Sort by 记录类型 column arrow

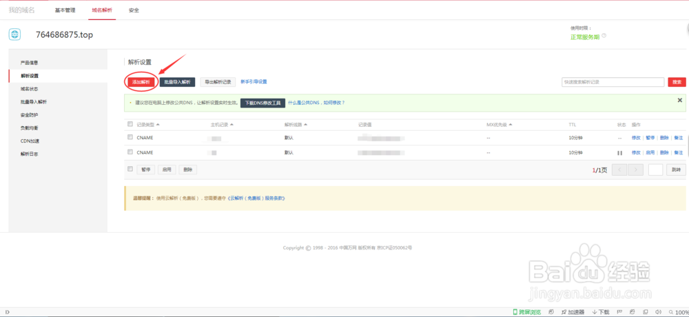[158, 125]
